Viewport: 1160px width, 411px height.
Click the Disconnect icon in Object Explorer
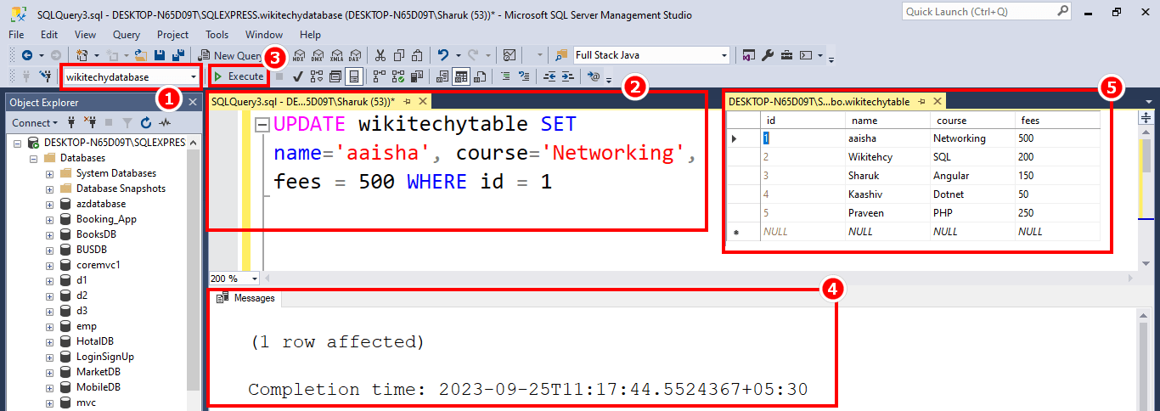pos(90,123)
